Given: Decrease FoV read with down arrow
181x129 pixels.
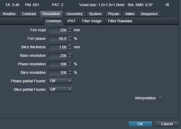Looking at the screenshot, I should click(70, 32).
